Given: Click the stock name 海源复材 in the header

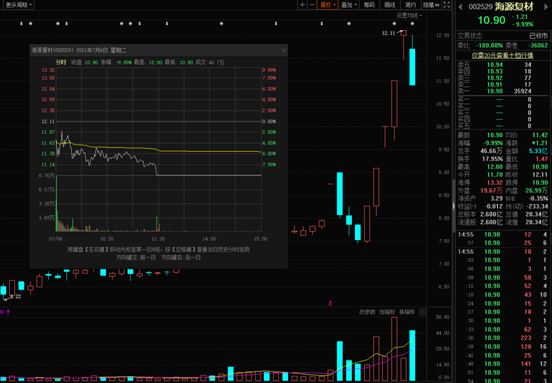Looking at the screenshot, I should [x=514, y=7].
